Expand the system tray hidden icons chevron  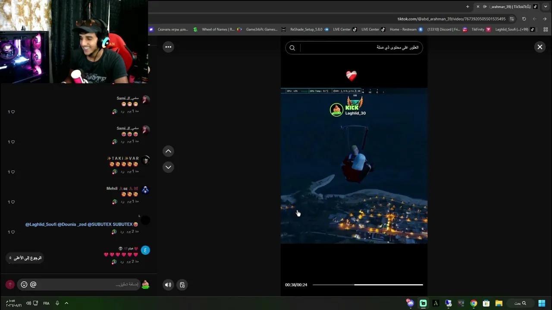66,303
